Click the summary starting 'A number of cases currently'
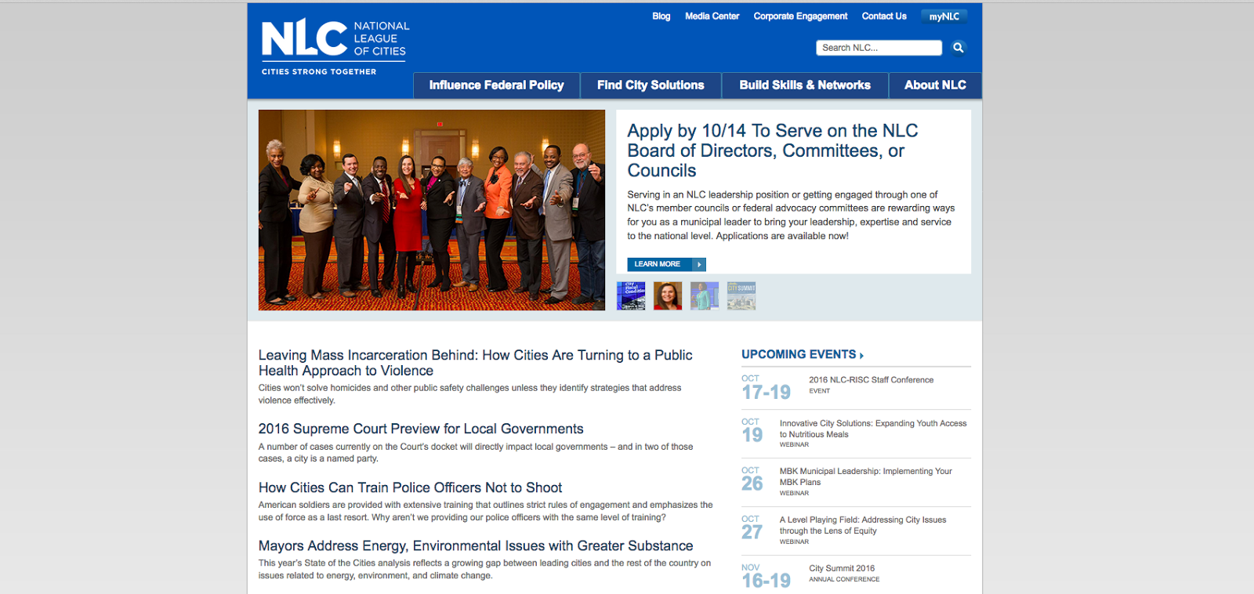The image size is (1254, 594). (476, 453)
